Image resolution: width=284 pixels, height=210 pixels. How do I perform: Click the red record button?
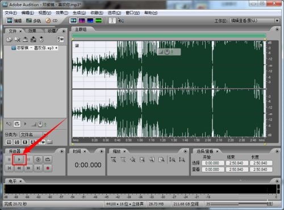(48, 168)
